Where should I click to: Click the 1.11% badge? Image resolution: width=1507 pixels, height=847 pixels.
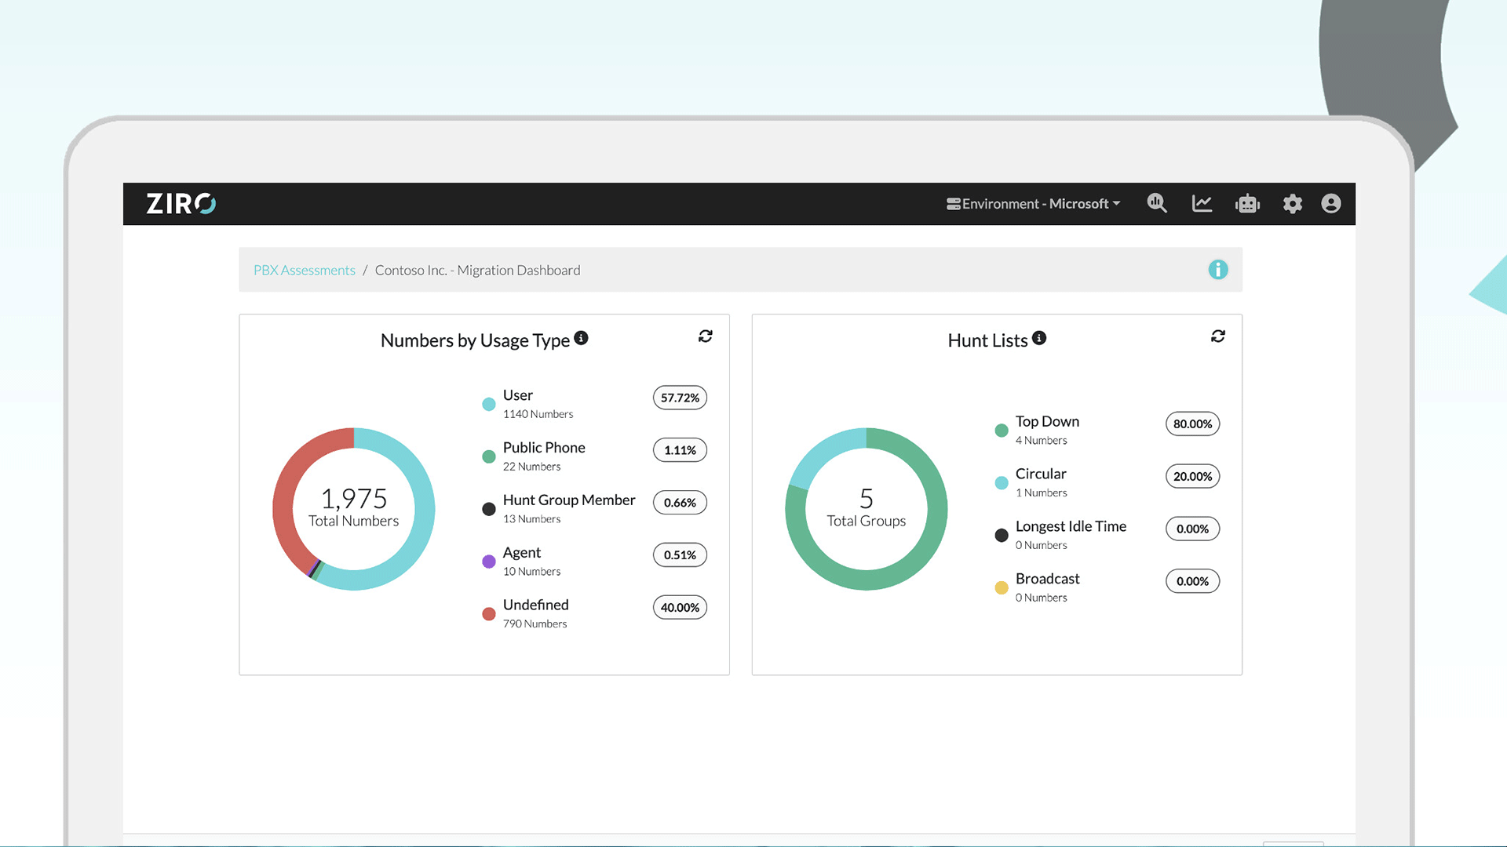click(x=680, y=450)
